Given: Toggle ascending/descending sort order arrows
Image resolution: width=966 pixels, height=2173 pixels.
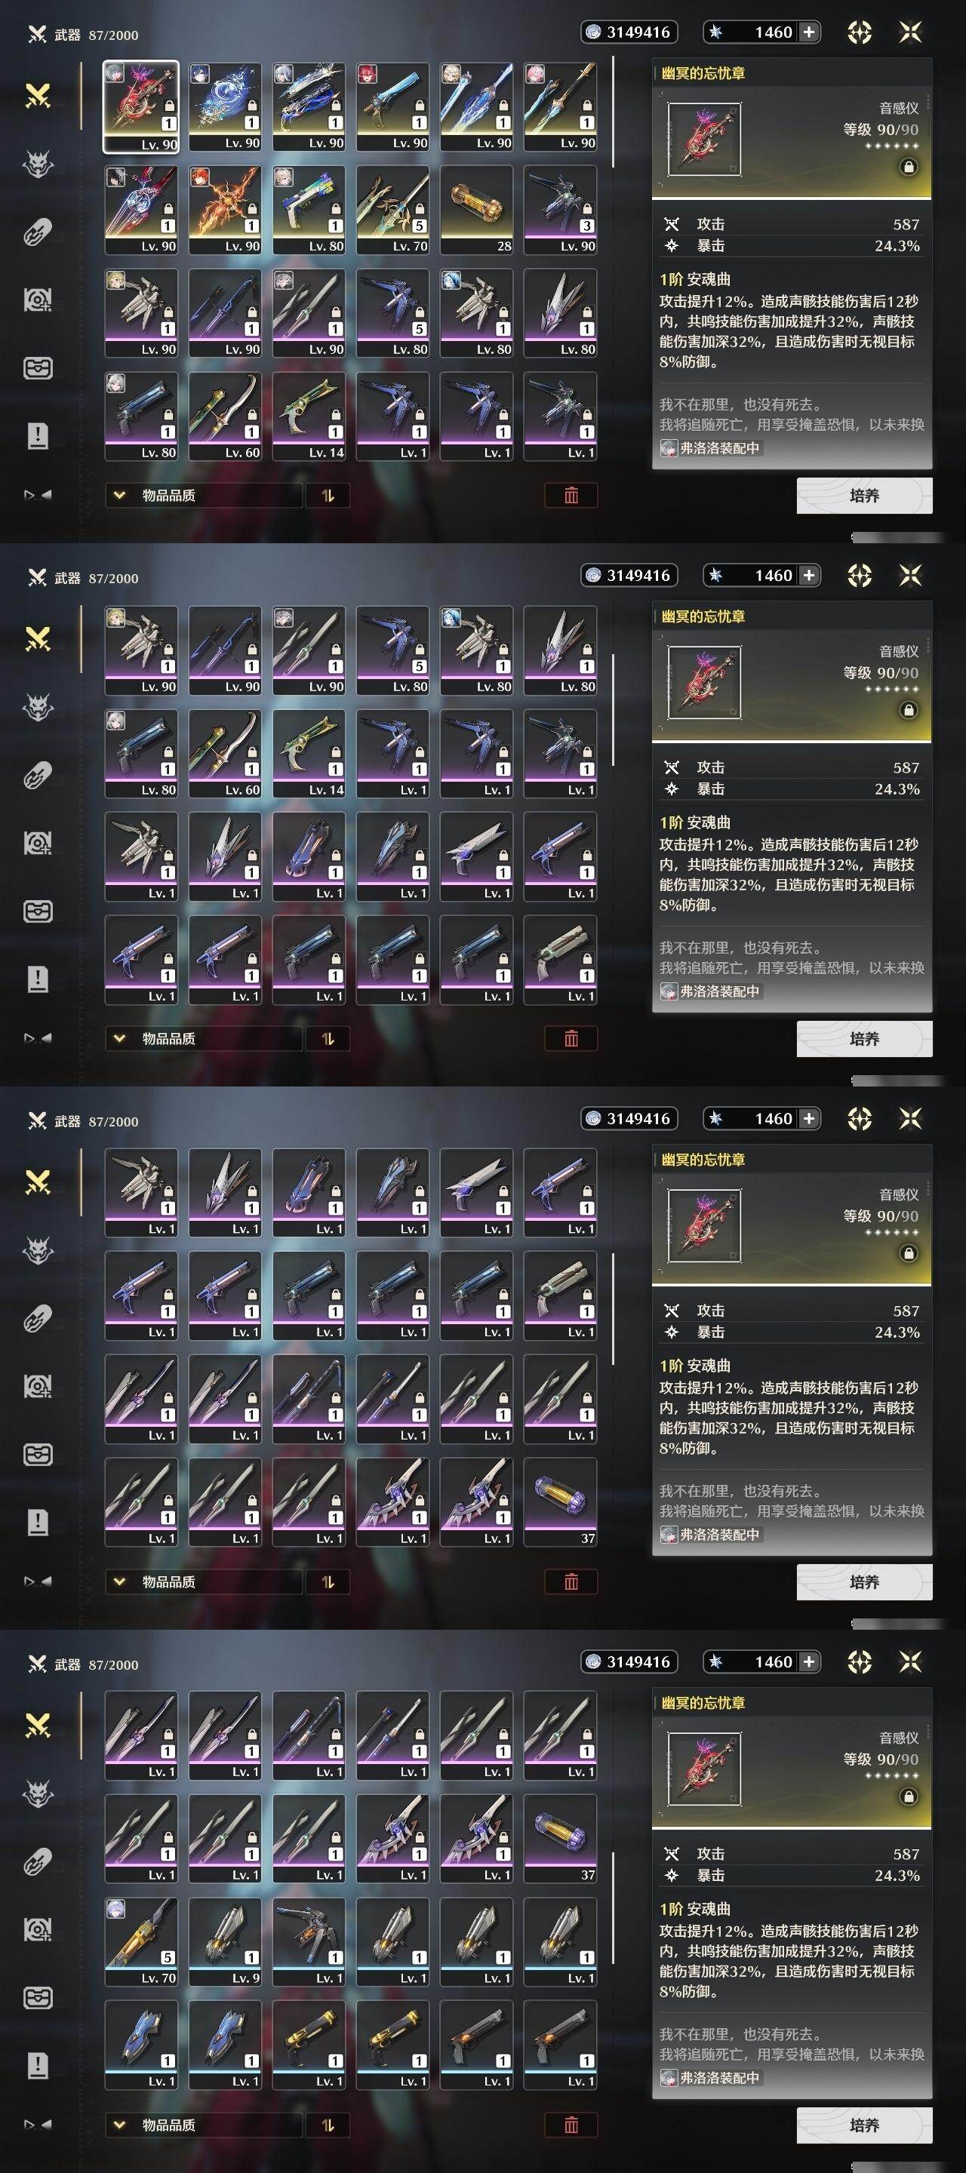Looking at the screenshot, I should (x=328, y=495).
